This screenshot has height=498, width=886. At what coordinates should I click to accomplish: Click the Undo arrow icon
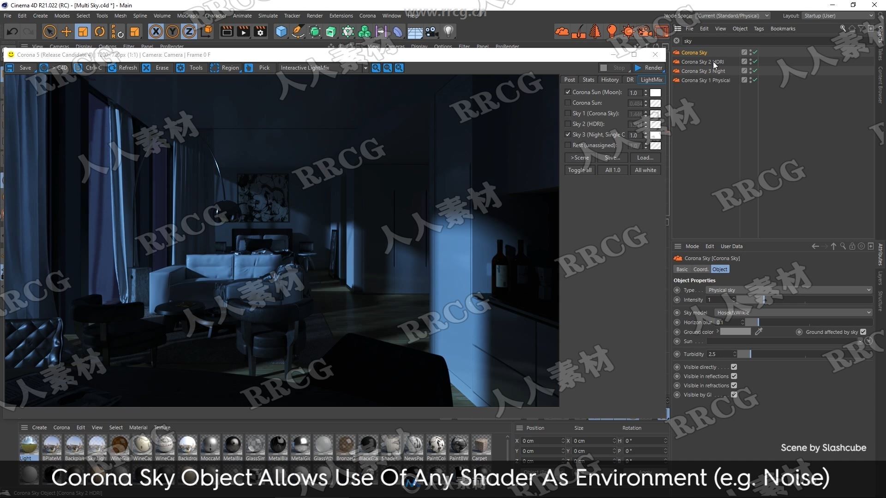pos(12,31)
